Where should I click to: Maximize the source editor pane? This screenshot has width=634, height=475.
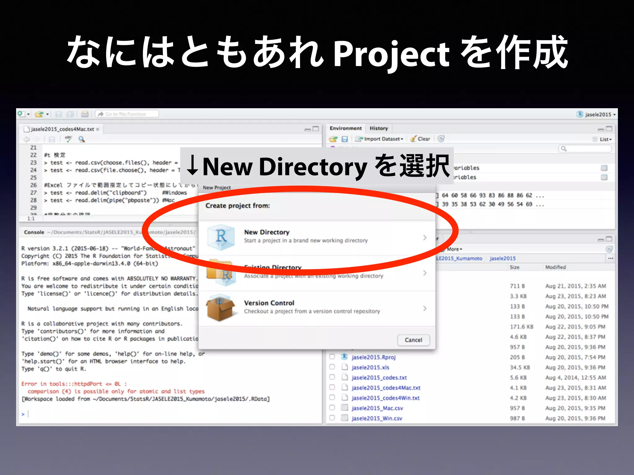click(x=316, y=129)
